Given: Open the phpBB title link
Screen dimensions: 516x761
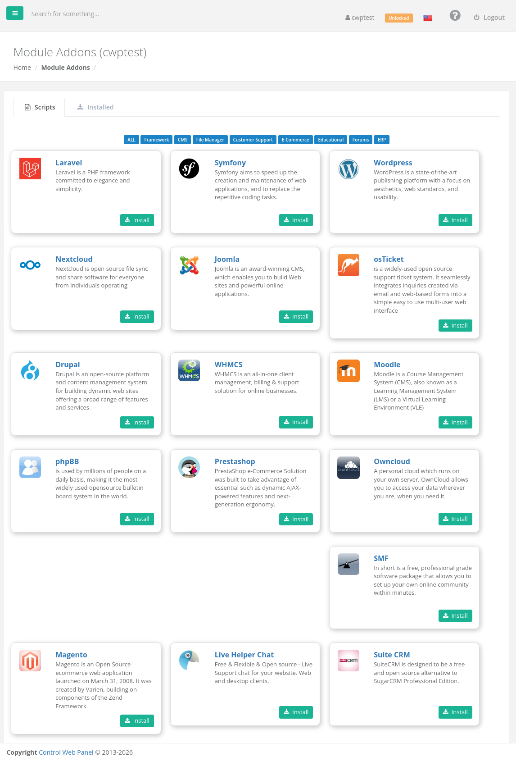Looking at the screenshot, I should (67, 461).
